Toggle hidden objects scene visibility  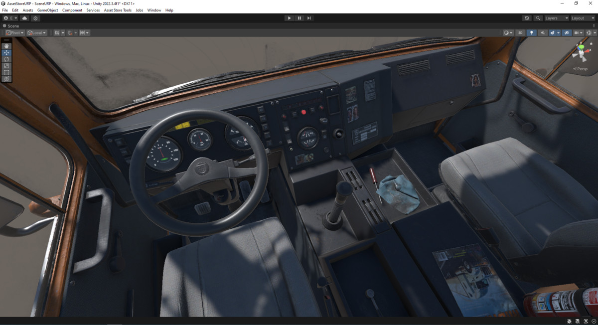(x=567, y=33)
